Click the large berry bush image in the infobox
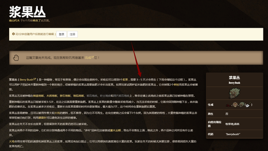The image size is (268, 151). pyautogui.click(x=234, y=93)
